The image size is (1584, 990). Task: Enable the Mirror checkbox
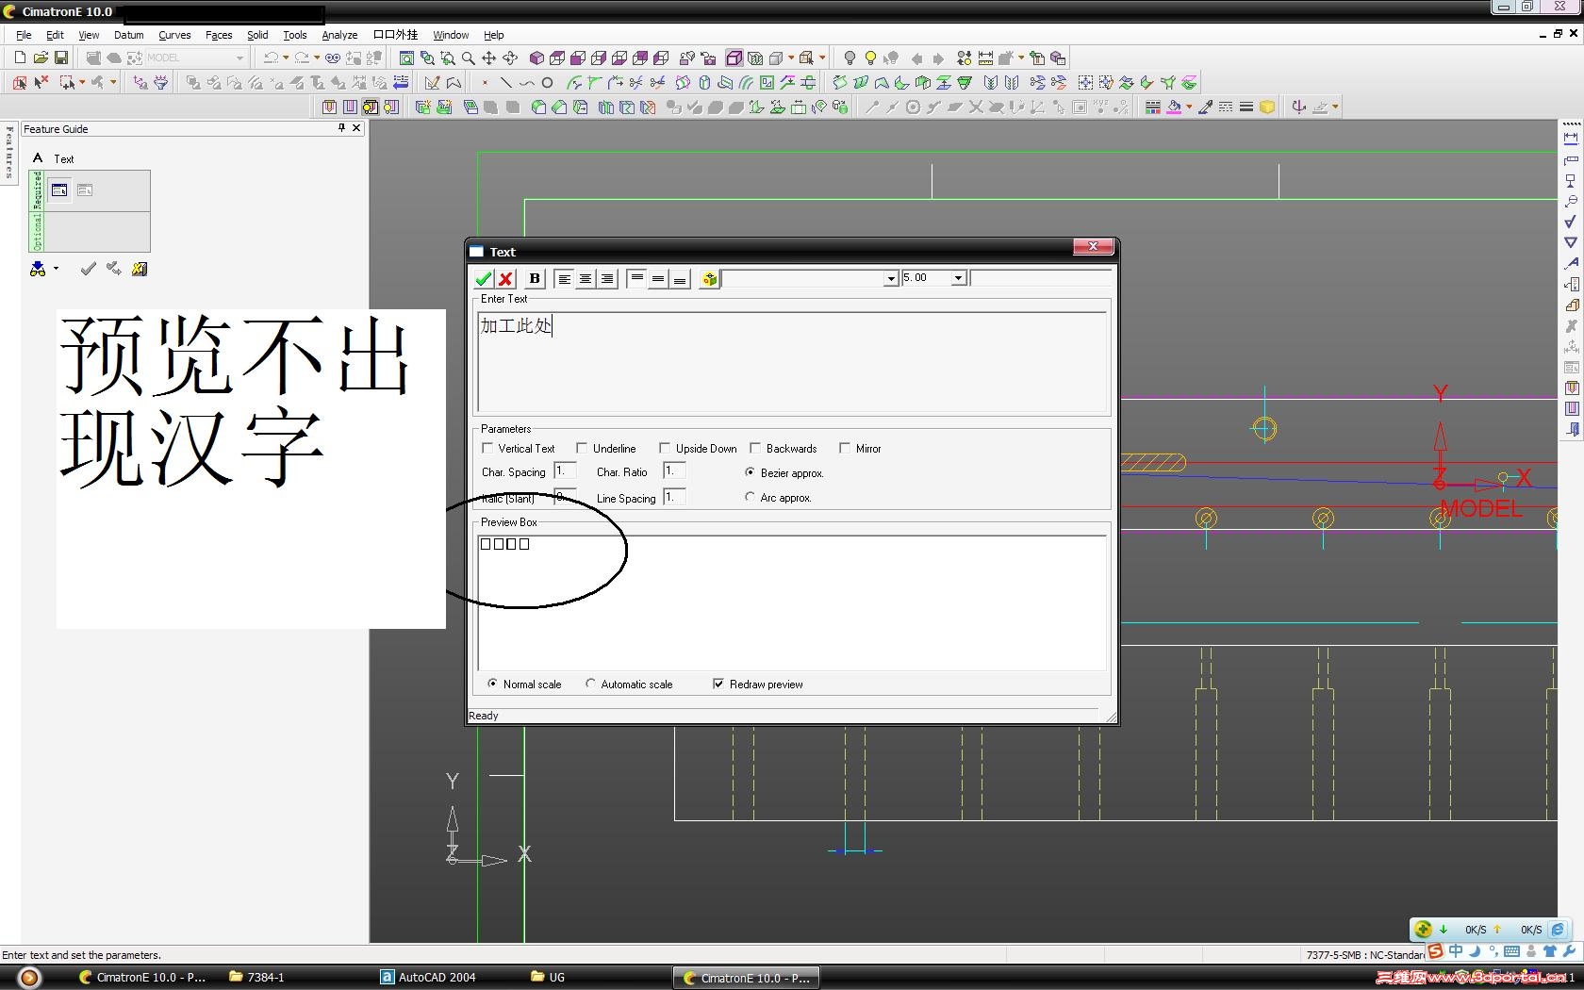point(845,448)
